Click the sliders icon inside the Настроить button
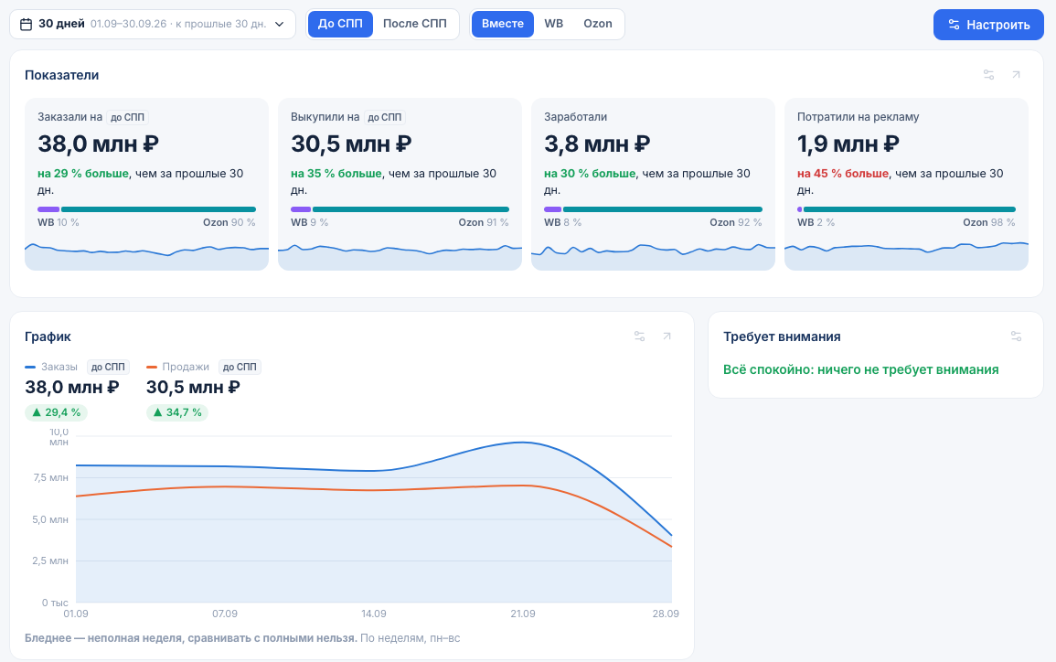 [x=954, y=25]
